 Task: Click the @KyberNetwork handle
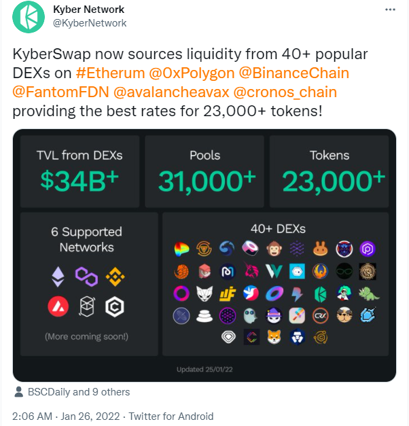tap(90, 23)
